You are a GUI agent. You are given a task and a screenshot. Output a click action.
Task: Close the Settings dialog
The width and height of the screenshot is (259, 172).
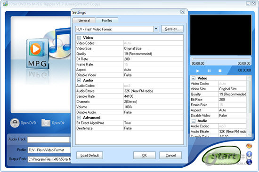pyautogui.click(x=183, y=12)
